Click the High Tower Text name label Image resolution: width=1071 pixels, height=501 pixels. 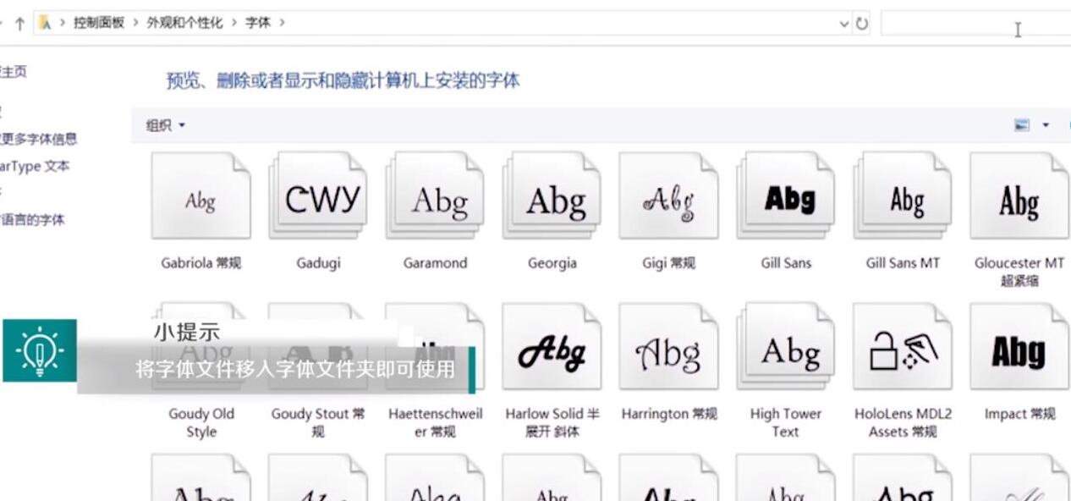click(785, 422)
